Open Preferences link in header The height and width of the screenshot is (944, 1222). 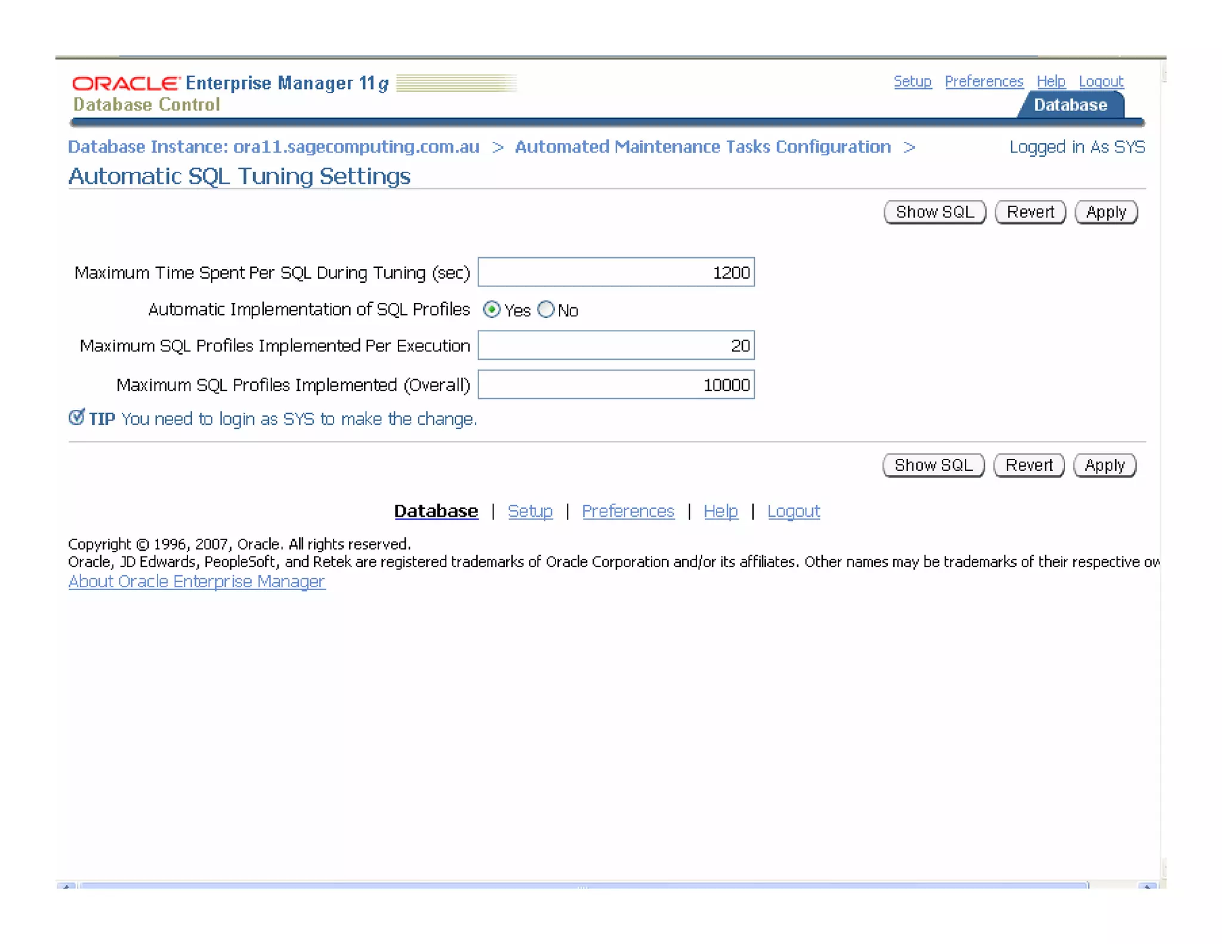pos(984,81)
